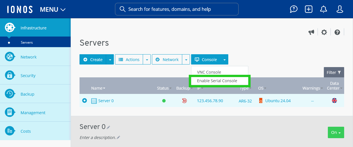Open the Filter panel

point(334,72)
